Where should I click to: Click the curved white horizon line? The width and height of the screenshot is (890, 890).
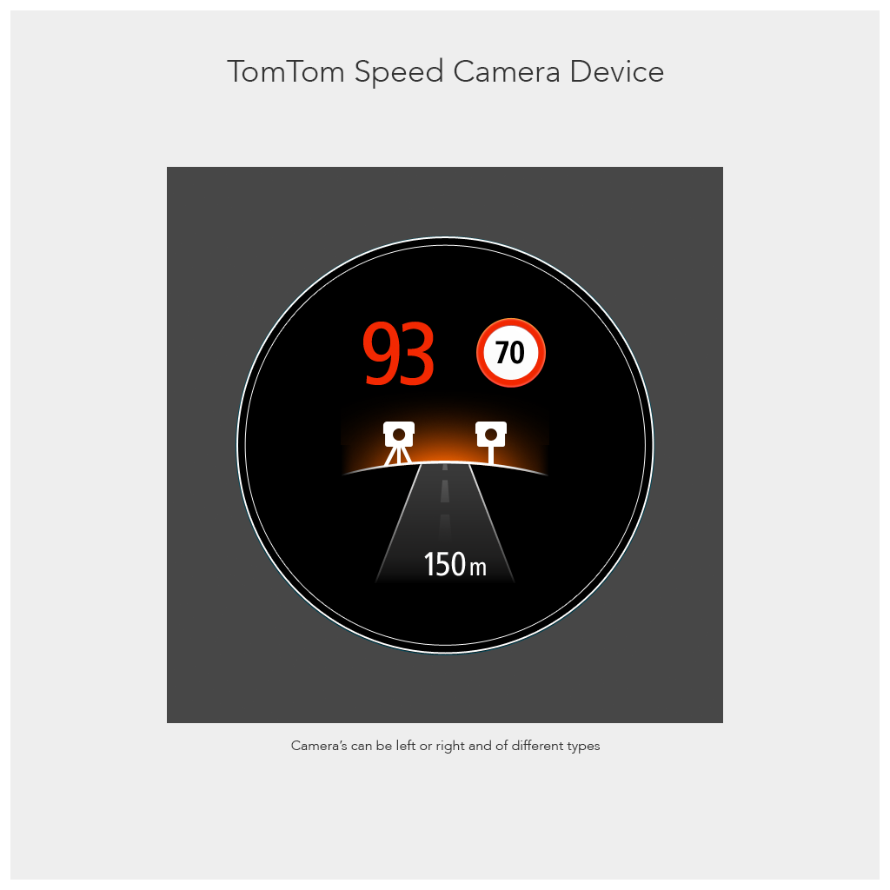point(445,463)
